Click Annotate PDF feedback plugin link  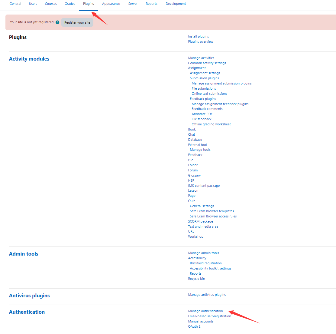point(202,114)
